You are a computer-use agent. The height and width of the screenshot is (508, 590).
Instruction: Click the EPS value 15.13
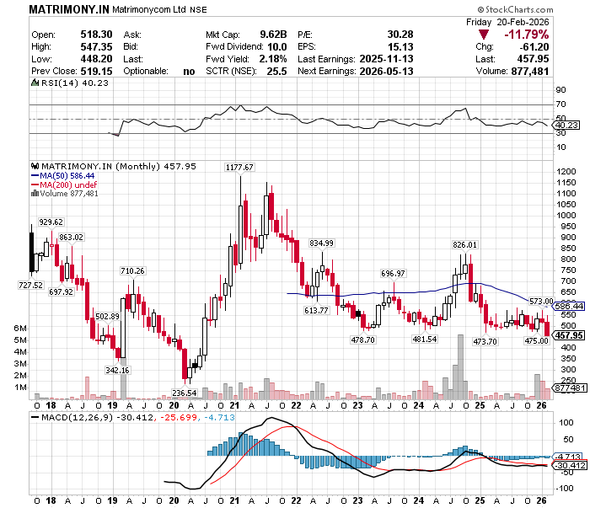[x=400, y=47]
